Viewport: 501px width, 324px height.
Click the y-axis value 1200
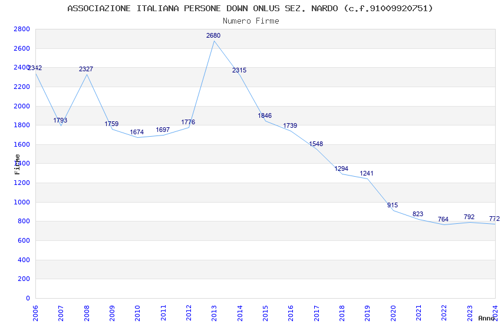22,183
